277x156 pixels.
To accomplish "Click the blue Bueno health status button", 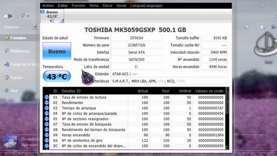I will tap(57, 51).
